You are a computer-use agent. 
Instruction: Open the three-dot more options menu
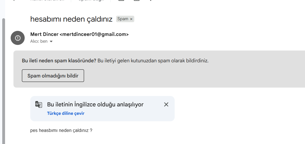pyautogui.click(x=151, y=1)
